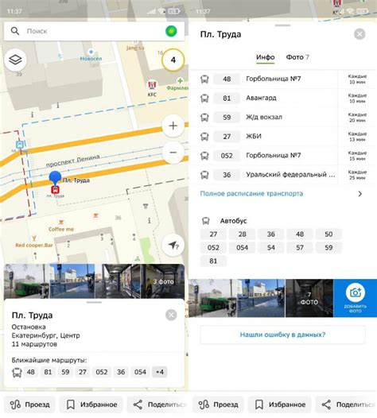Expand routes with the +4 chip
This screenshot has height=418, width=377.
point(160,372)
